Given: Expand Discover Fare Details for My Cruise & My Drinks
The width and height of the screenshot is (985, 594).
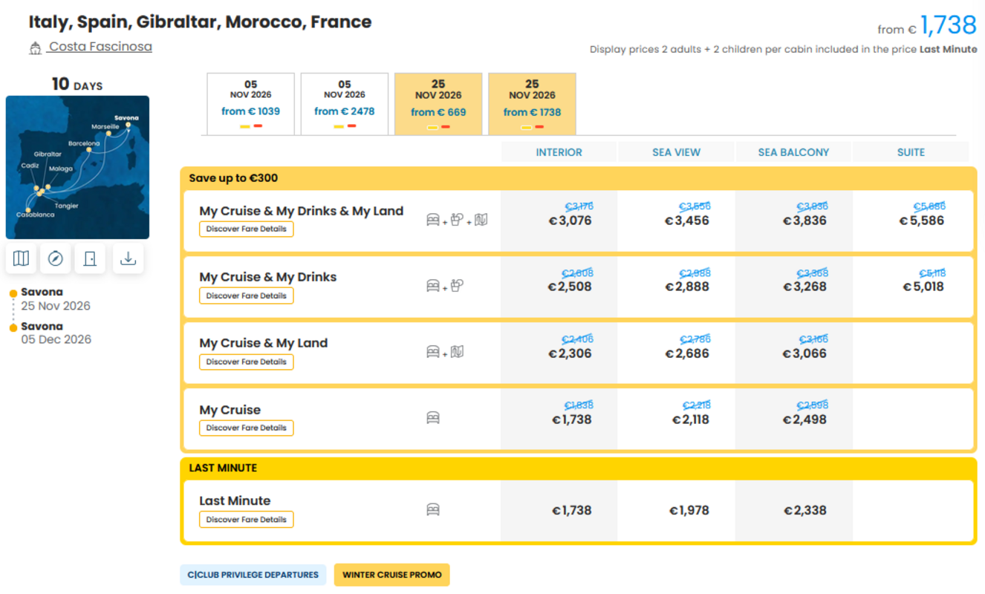Looking at the screenshot, I should 247,296.
